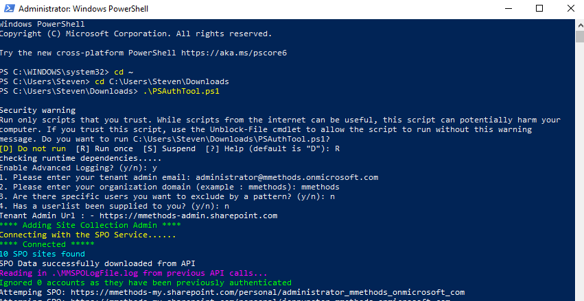Viewport: 584px width, 301px height.
Task: Click the 'Security warning' heading
Action: [38, 110]
